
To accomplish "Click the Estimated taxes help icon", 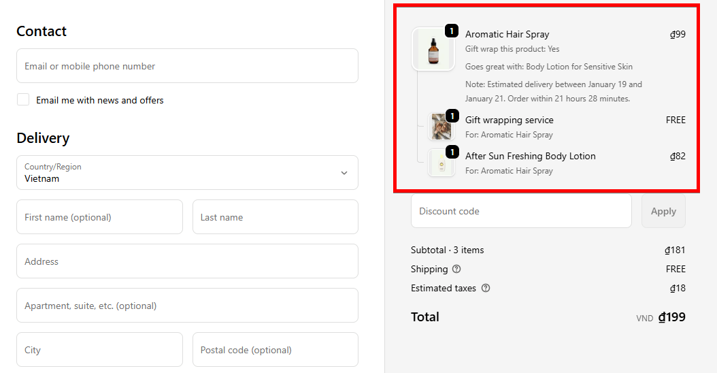I will point(486,288).
